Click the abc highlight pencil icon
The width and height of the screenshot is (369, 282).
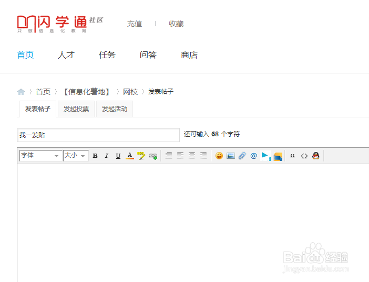(x=141, y=156)
